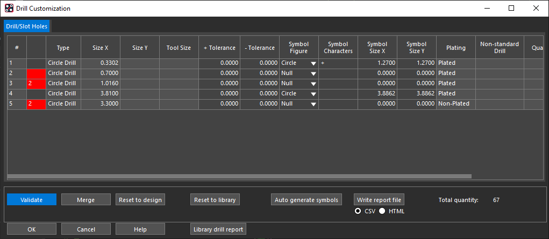The image size is (549, 239).
Task: Click the - Tolerance cell in row 5
Action: point(260,104)
